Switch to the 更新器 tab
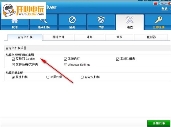Image resolution: width=171 pixels, height=127 pixels. [x=151, y=37]
